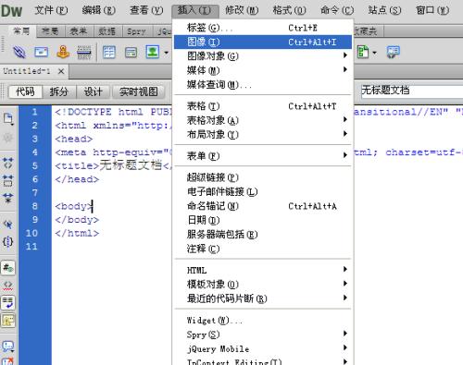
Task: Toggle Line Numbers in coding toolbar
Action: click(8, 268)
